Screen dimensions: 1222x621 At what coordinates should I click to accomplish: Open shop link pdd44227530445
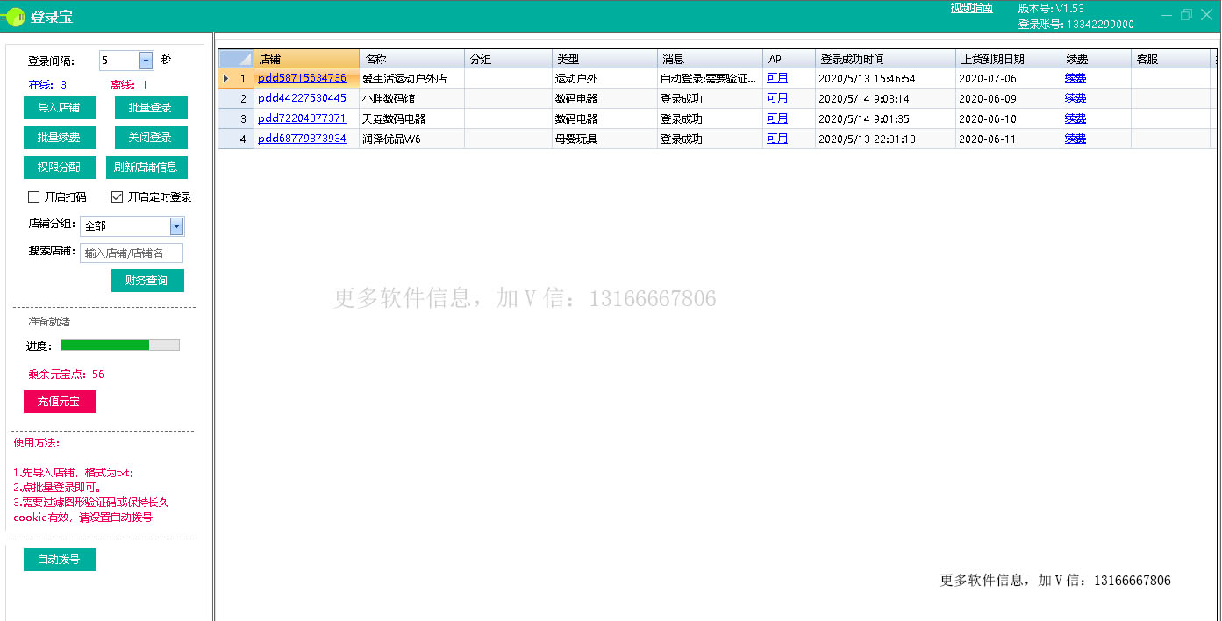tap(302, 98)
